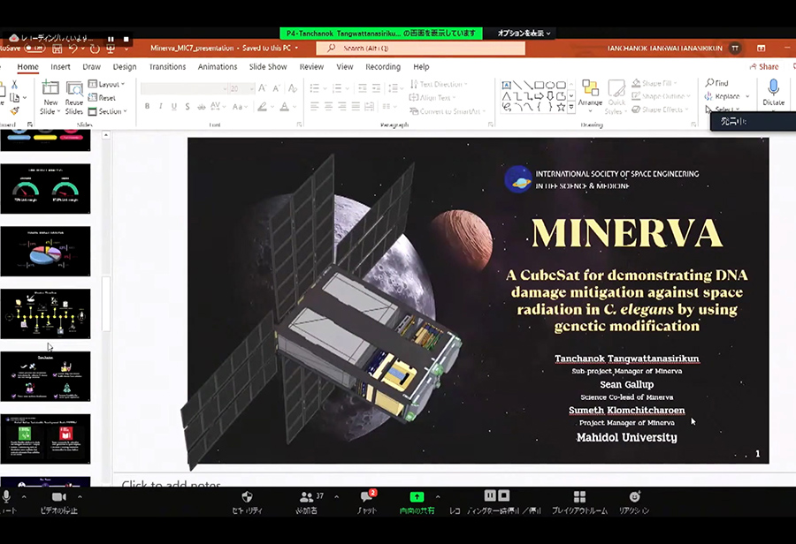The width and height of the screenshot is (796, 544).
Task: Select the star shape in gallery
Action: pos(561,107)
